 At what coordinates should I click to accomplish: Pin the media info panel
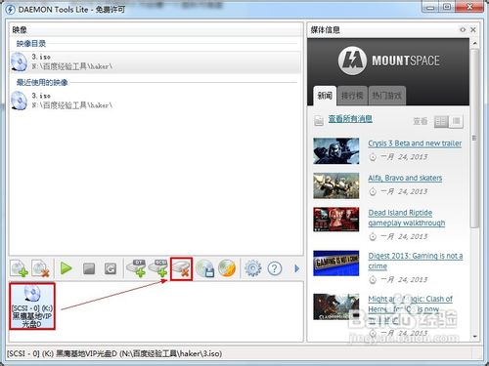click(463, 30)
